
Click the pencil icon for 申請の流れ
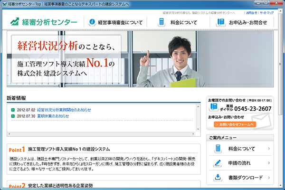(x=218, y=163)
